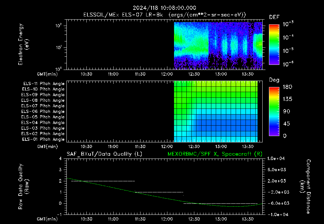Click the 10:30 tick under the spectrogram panel

tap(86, 74)
